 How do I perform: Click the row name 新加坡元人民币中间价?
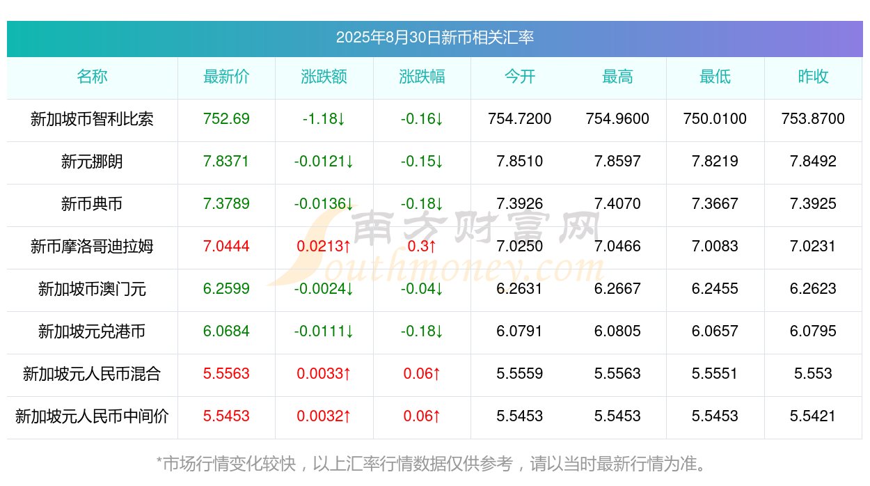coord(92,416)
